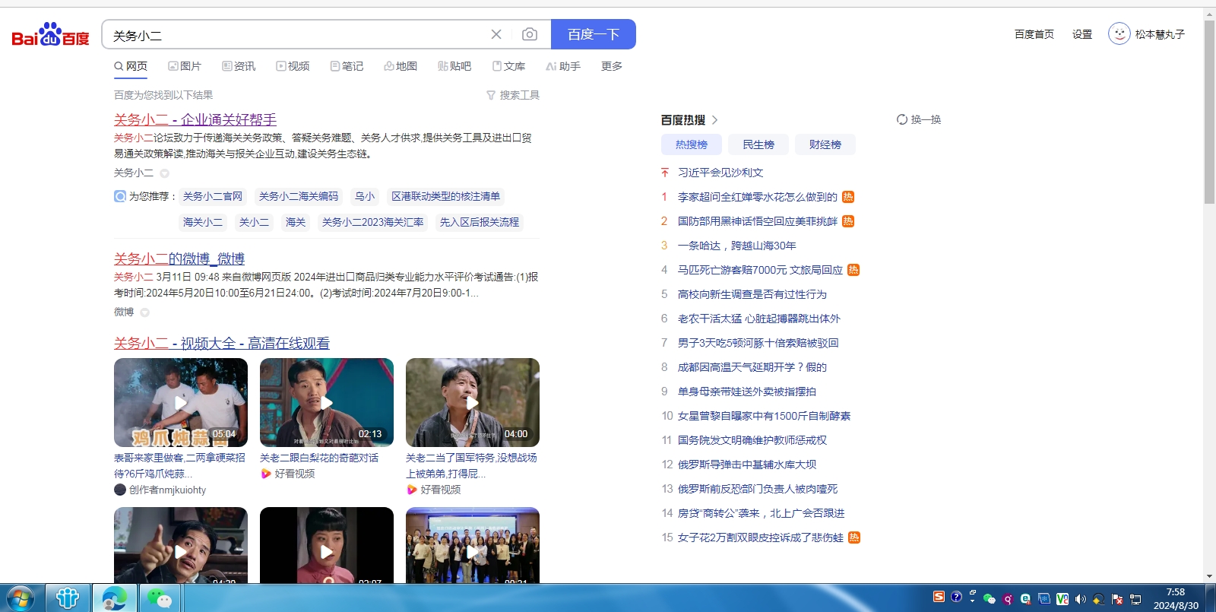Open 搜索工具 filter options

513,95
